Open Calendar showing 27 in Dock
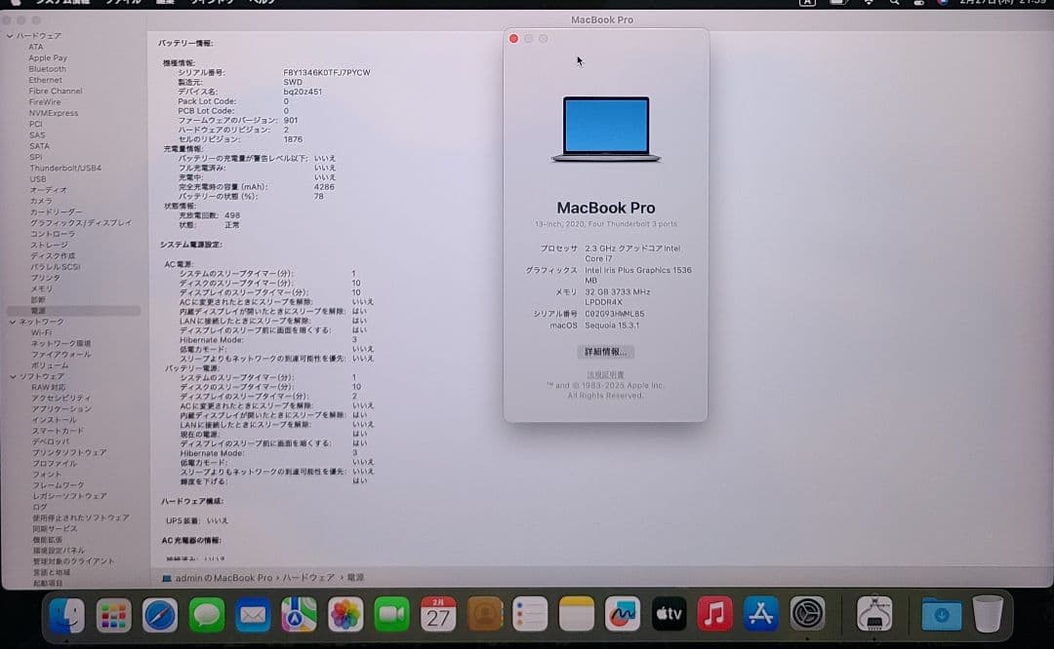This screenshot has width=1054, height=649. (438, 615)
